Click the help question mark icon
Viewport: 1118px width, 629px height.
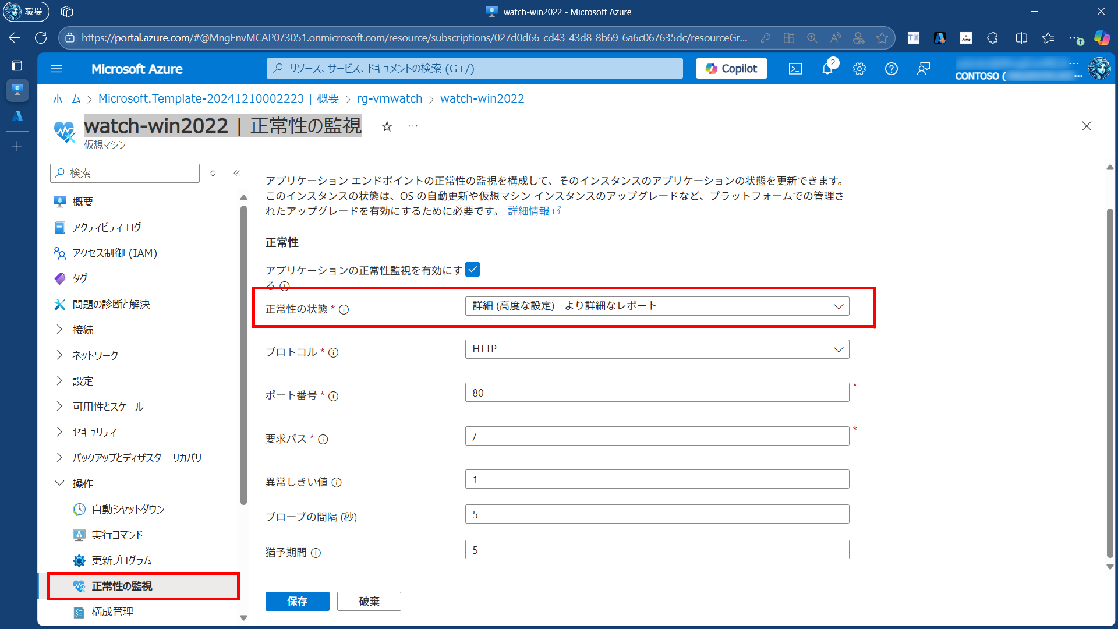pos(891,69)
